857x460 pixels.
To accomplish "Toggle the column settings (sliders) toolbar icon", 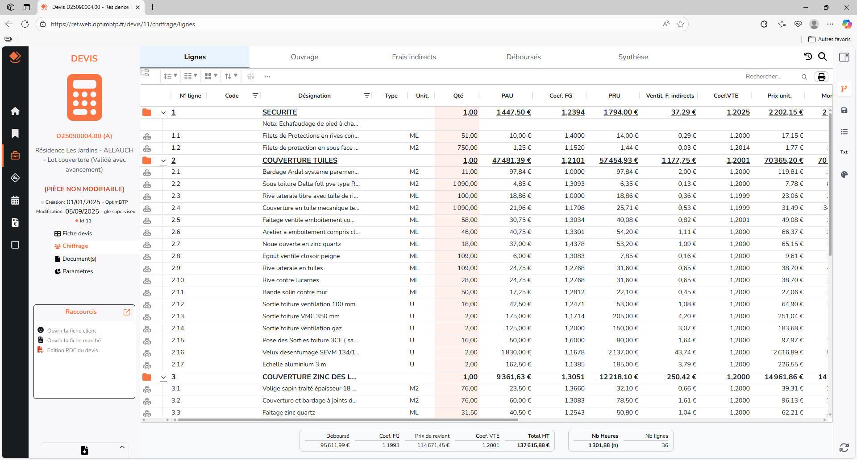I will pos(250,76).
